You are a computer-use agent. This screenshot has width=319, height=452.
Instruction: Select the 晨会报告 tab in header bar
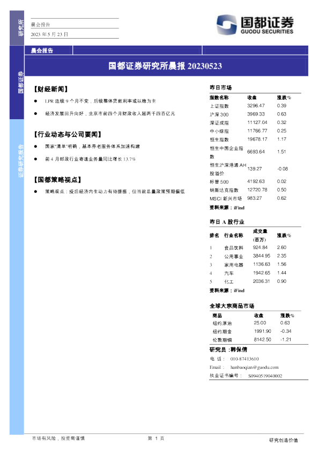(42, 51)
